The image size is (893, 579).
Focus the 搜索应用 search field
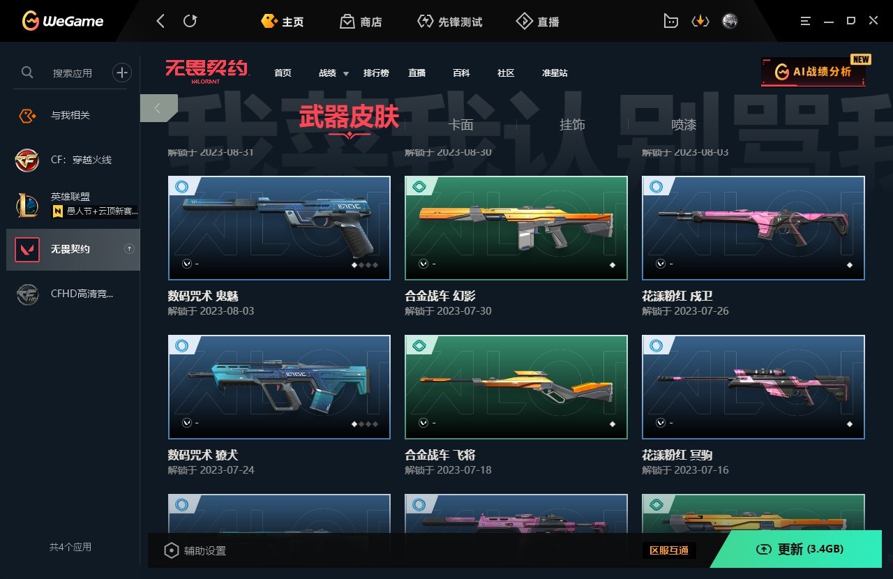(x=72, y=73)
